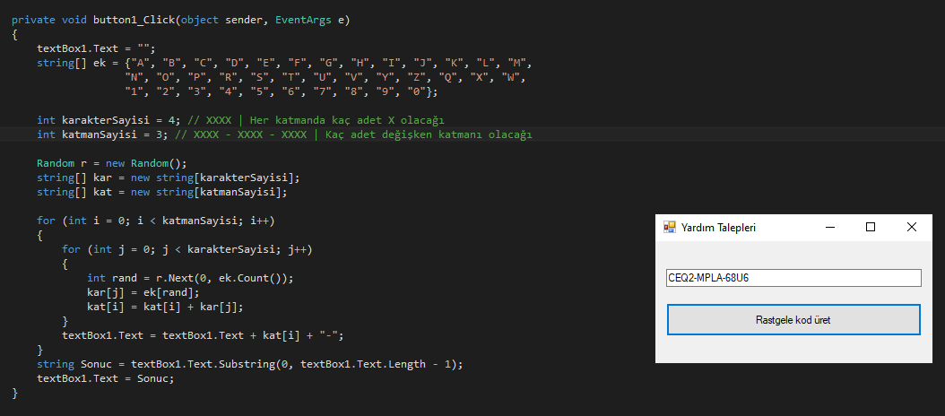Maximize the Yardım Talepleri window
The height and width of the screenshot is (416, 945).
[x=871, y=228]
